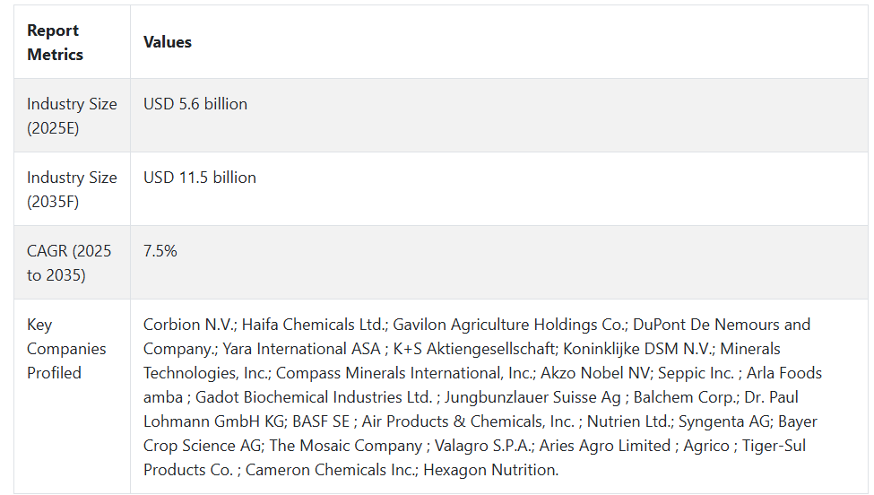Viewport: 874px width, 495px height.
Task: Select the Industry Size (2025E) label
Action: click(x=72, y=116)
